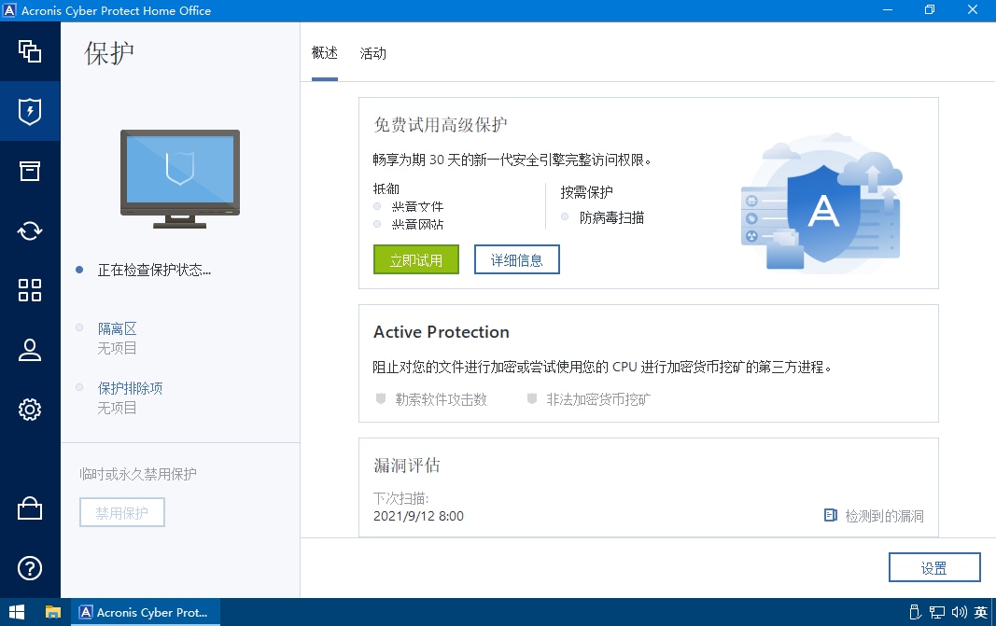The image size is (996, 626).
Task: Select the 概述 tab
Action: (x=324, y=53)
